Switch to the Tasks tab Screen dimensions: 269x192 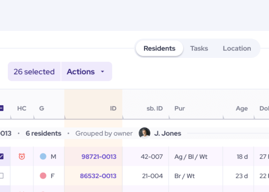[x=199, y=48]
